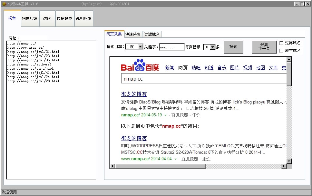Expand the 每页显示 count dropdown
The image size is (312, 196).
(x=213, y=47)
